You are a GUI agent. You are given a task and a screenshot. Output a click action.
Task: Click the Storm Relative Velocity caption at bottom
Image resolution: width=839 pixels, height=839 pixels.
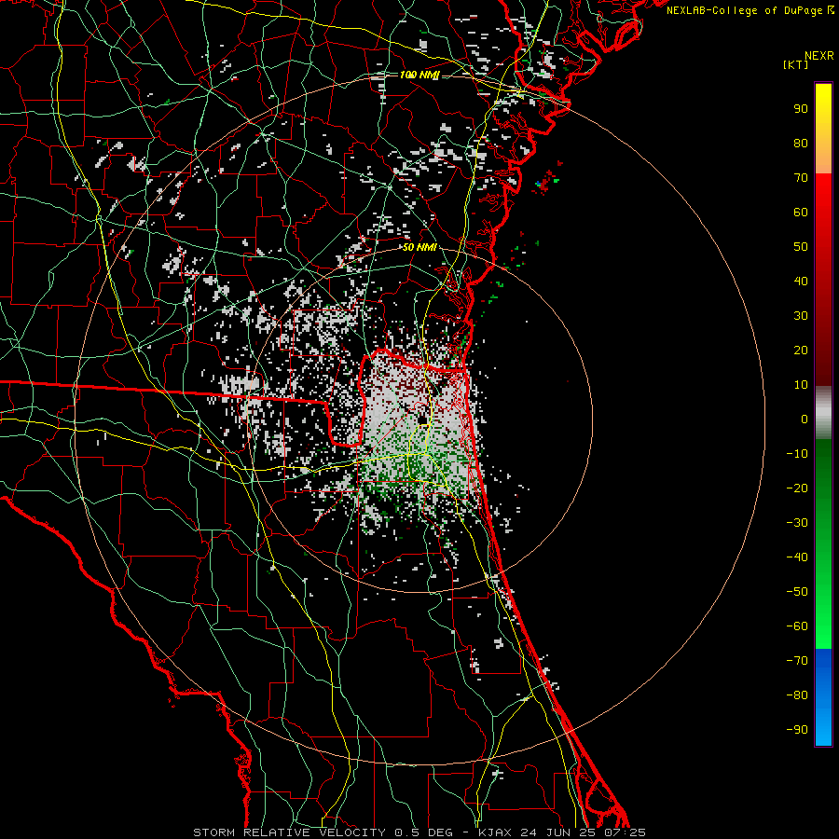(419, 832)
